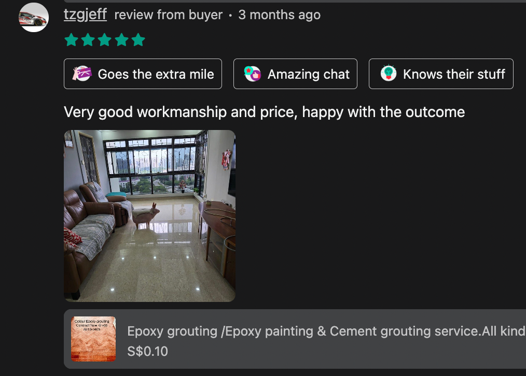This screenshot has width=526, height=376.
Task: Open the Epoxy grouting listing thumbnail
Action: 93,339
